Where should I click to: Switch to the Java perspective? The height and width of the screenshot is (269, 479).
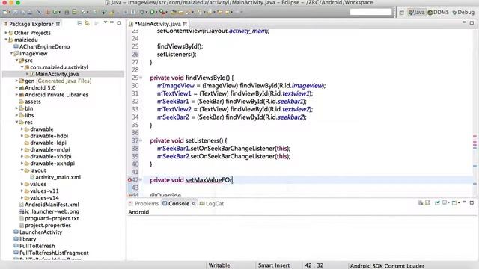pos(417,13)
